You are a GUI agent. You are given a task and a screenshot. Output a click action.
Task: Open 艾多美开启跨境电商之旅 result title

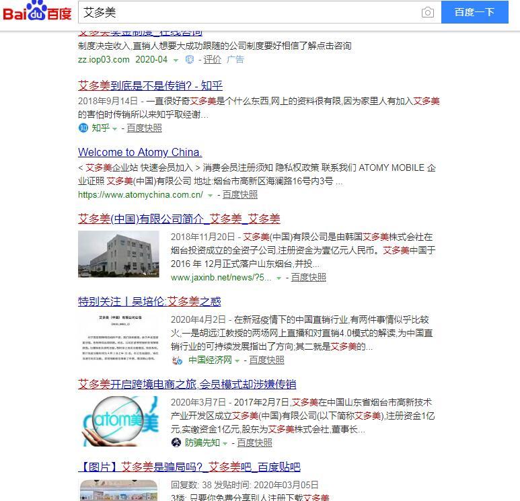click(x=187, y=384)
